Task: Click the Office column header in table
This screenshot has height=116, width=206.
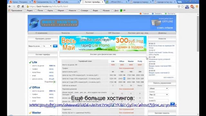Action: [122, 61]
